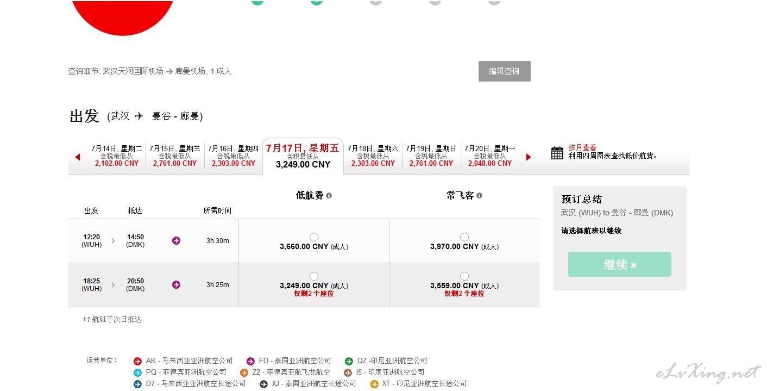This screenshot has width=767, height=391.
Task: Click the FD carrier icon on 18:25 flight
Action: (176, 285)
